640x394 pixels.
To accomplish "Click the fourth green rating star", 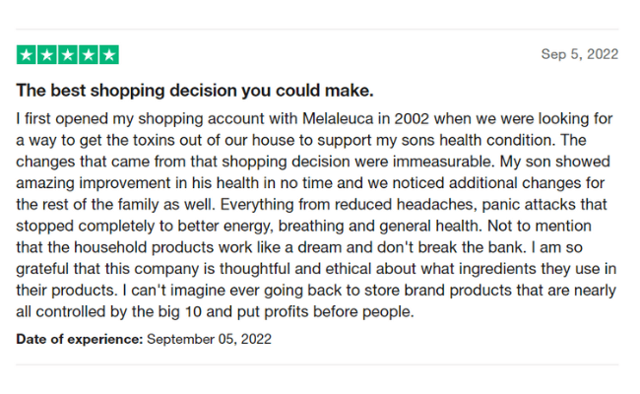I will point(89,55).
